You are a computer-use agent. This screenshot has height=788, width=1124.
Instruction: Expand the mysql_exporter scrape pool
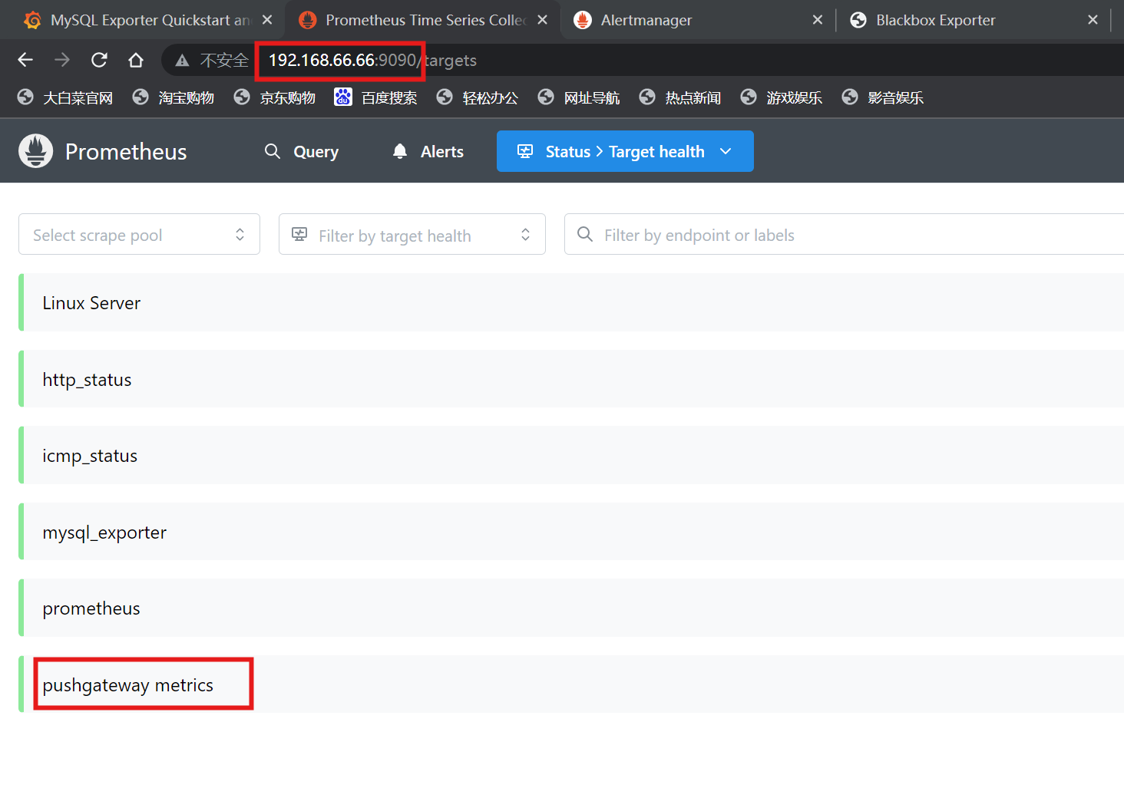[571, 532]
